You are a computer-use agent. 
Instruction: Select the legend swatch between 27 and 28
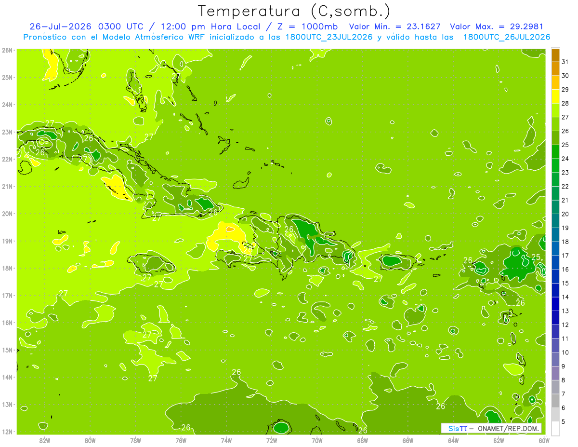point(555,110)
